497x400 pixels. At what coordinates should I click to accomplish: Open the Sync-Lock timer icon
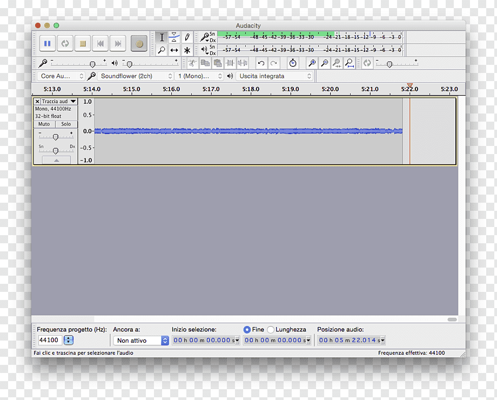click(293, 63)
